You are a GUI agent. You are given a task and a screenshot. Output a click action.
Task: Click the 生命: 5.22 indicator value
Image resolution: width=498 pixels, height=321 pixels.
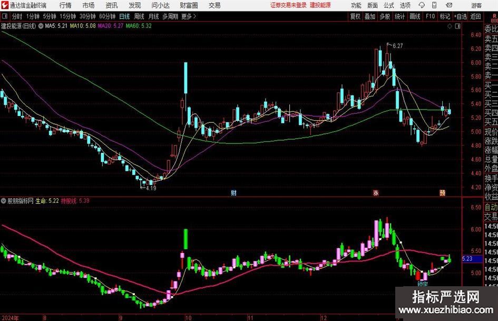point(47,201)
